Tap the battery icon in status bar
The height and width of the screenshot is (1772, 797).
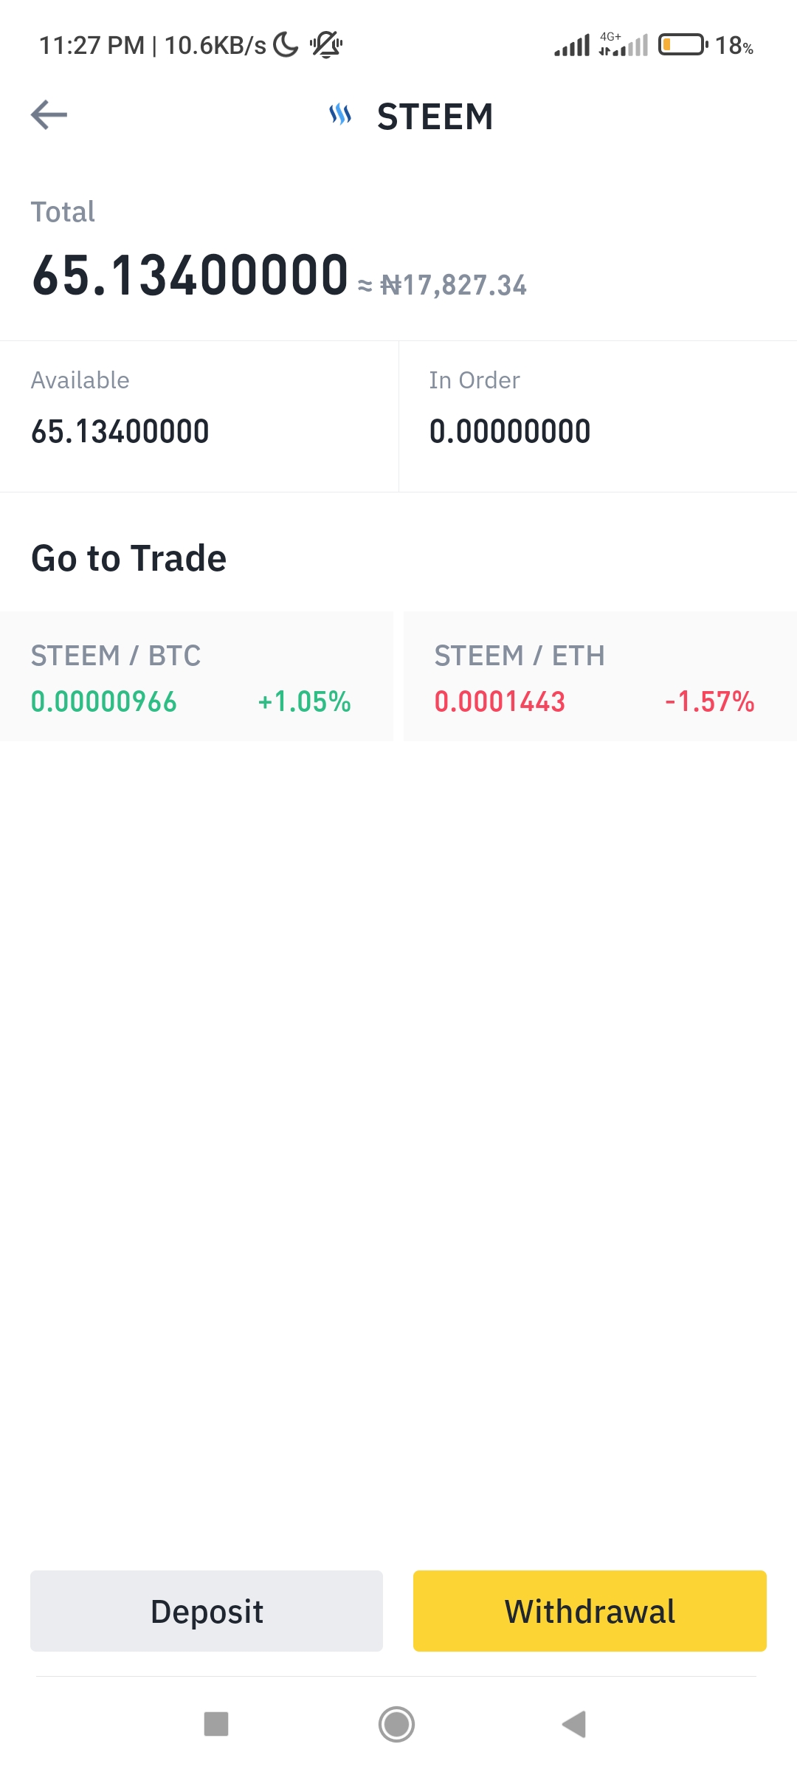683,45
